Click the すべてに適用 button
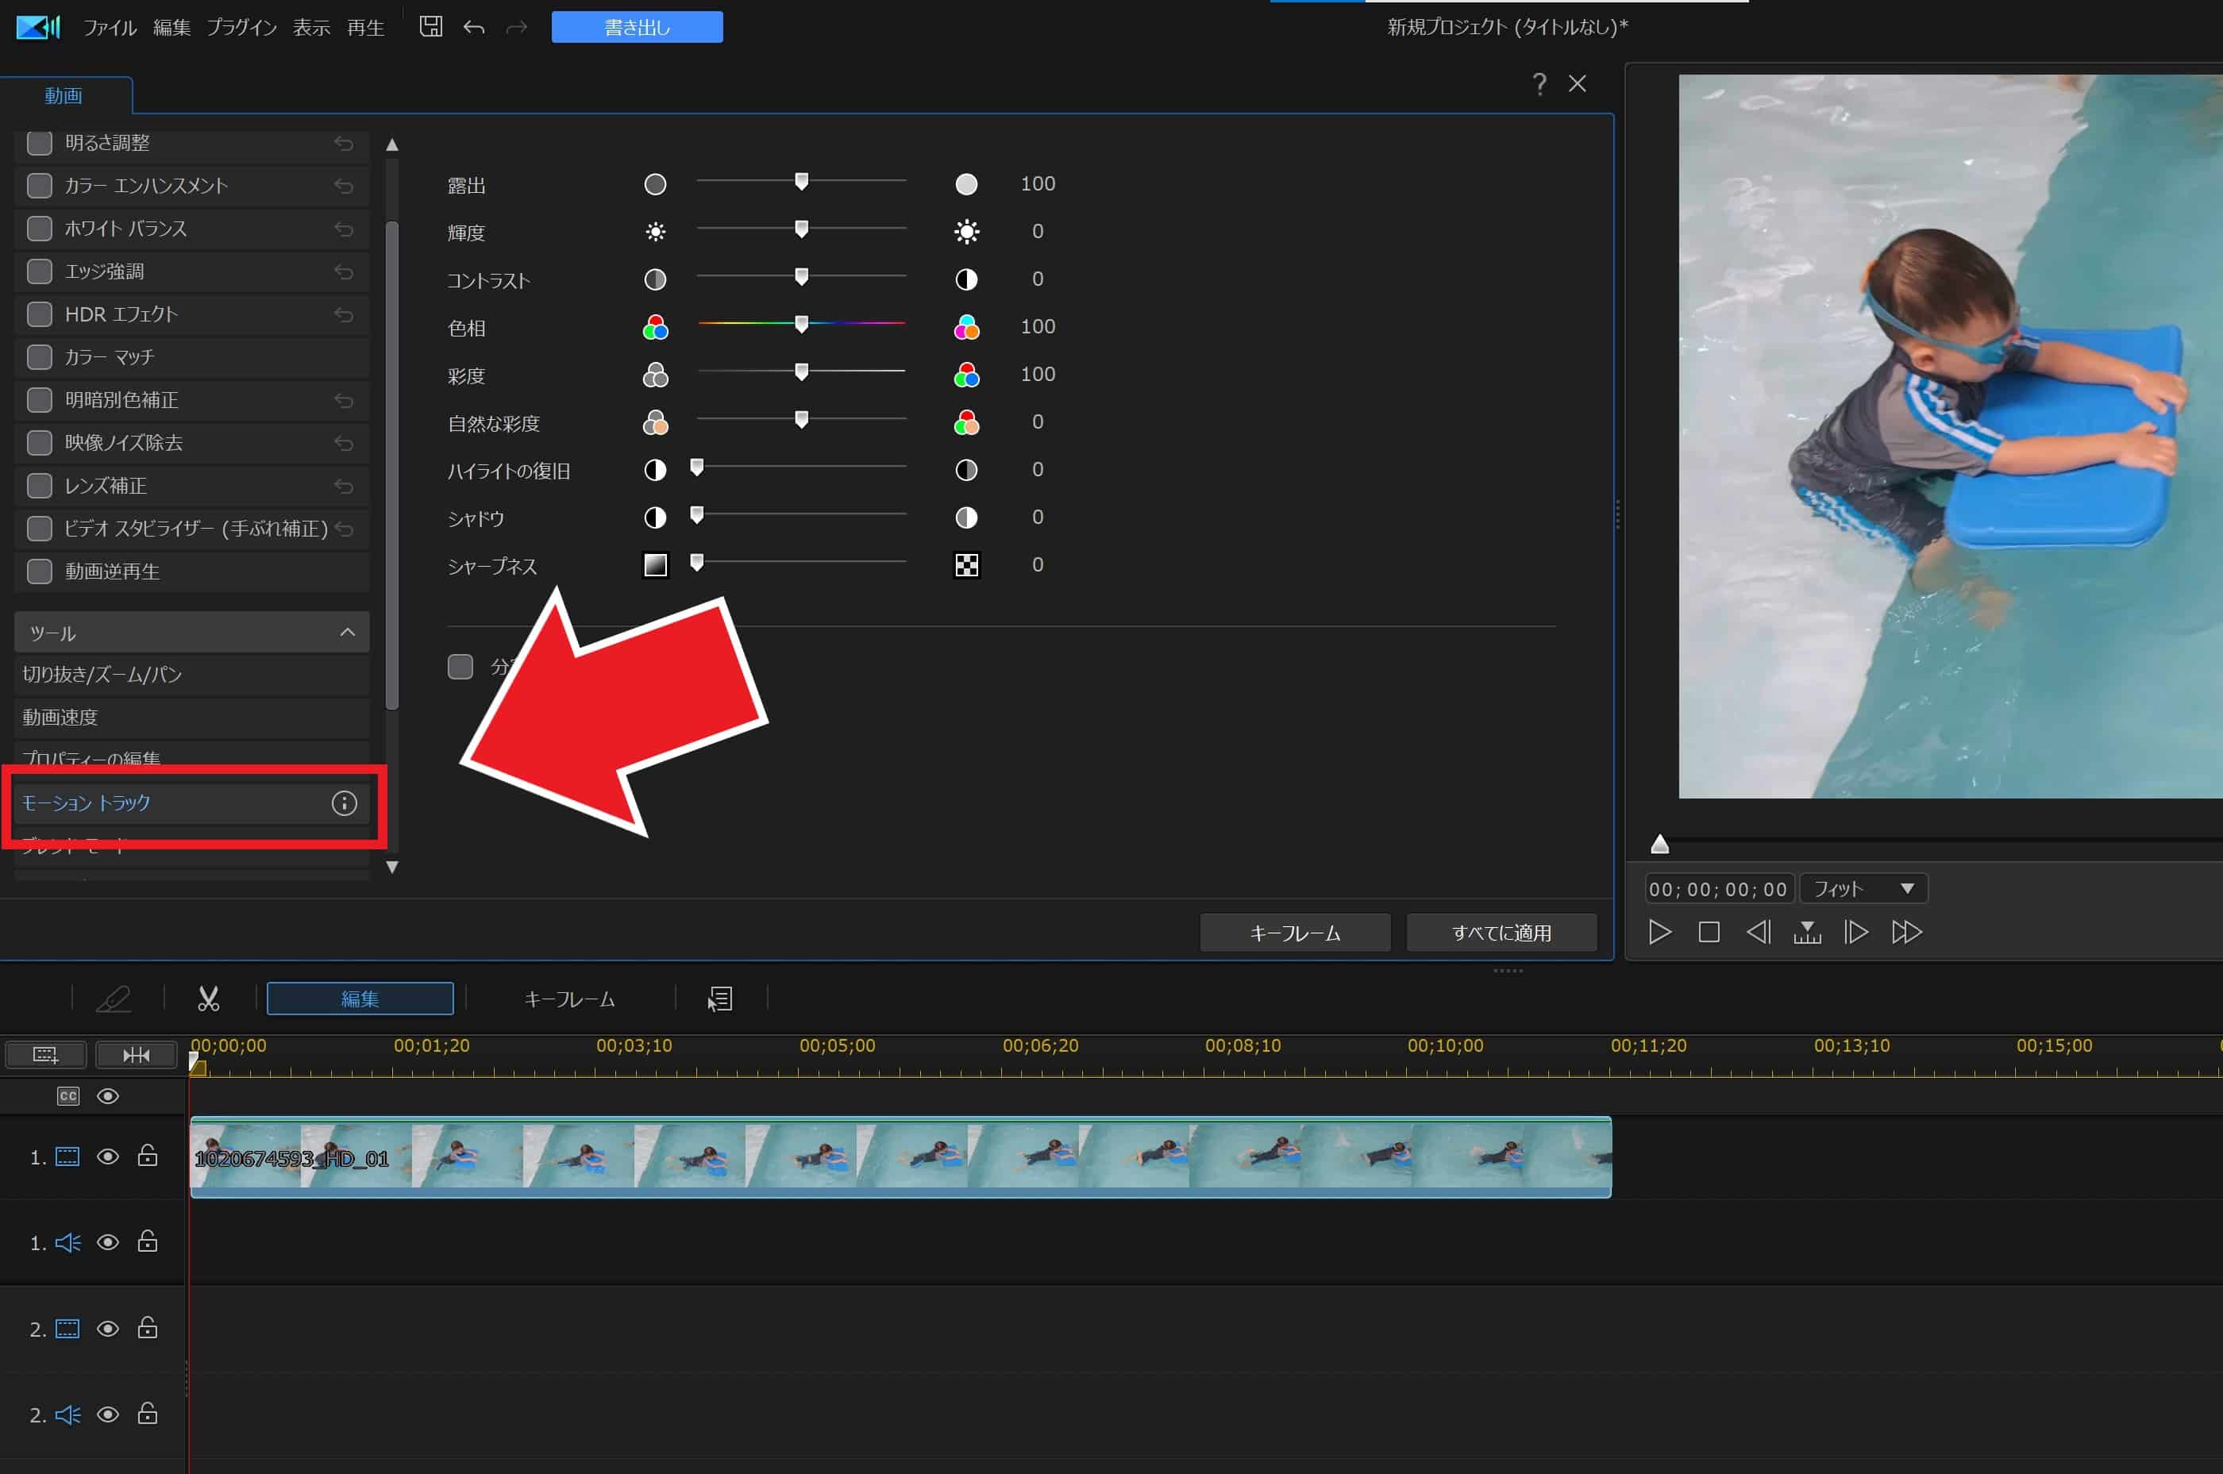Image resolution: width=2223 pixels, height=1474 pixels. [x=1501, y=933]
